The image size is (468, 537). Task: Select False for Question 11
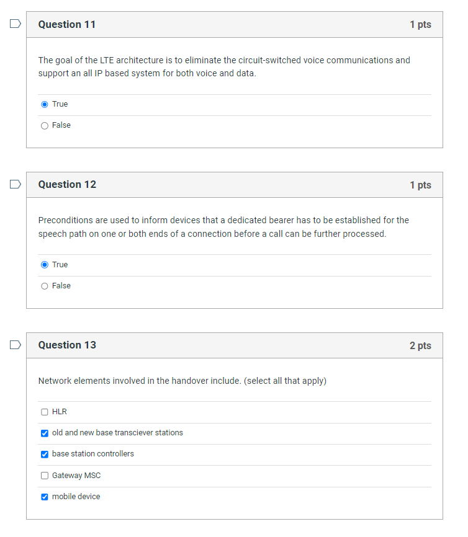tap(45, 126)
